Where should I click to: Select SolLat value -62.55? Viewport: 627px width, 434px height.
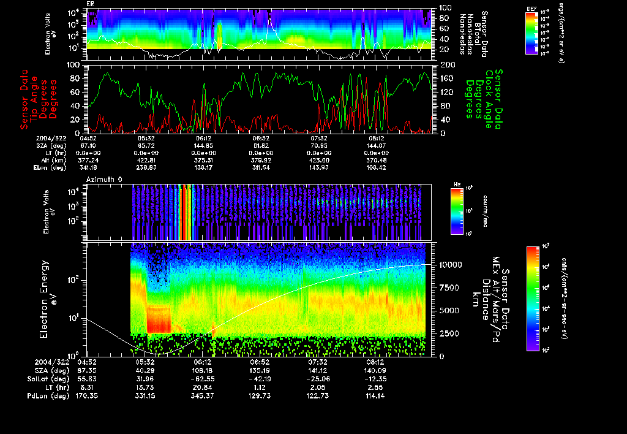coord(202,379)
